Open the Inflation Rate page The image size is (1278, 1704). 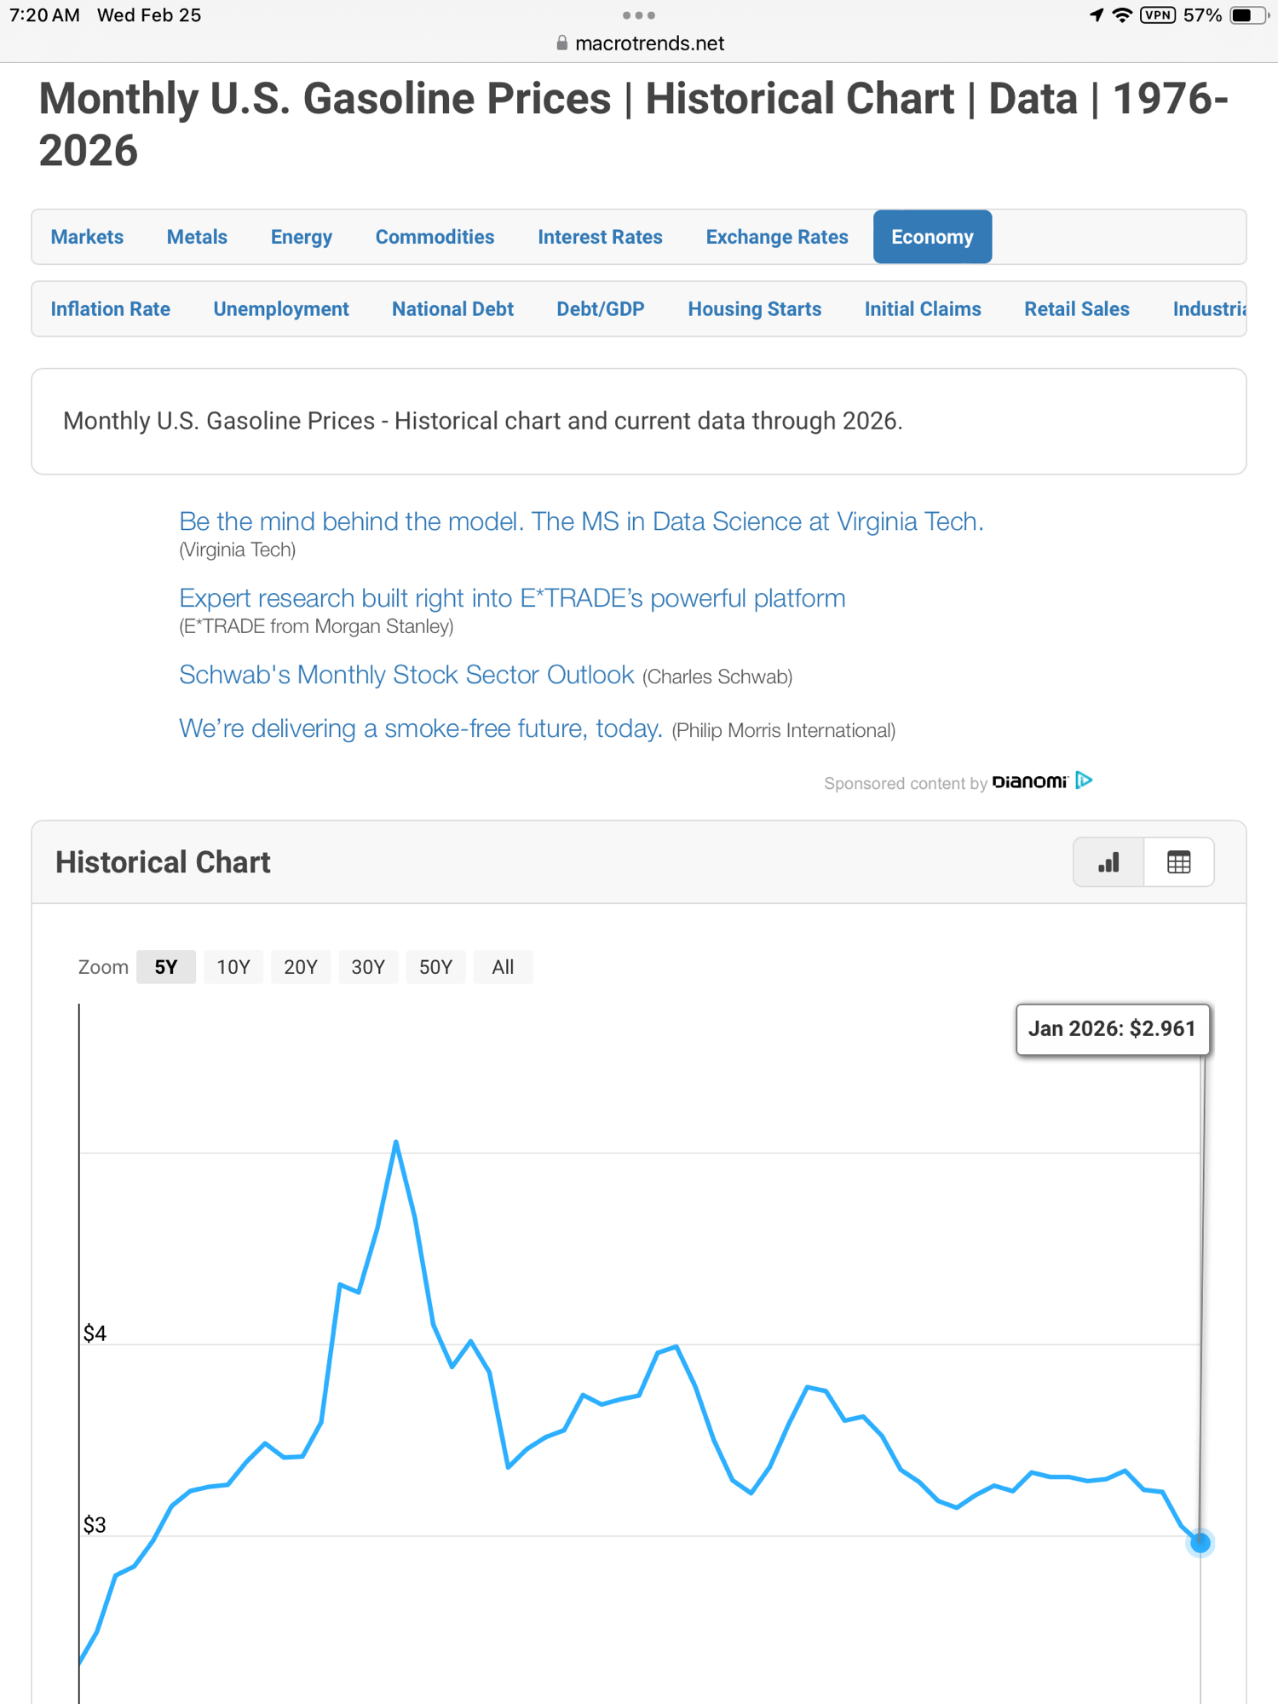(x=111, y=309)
